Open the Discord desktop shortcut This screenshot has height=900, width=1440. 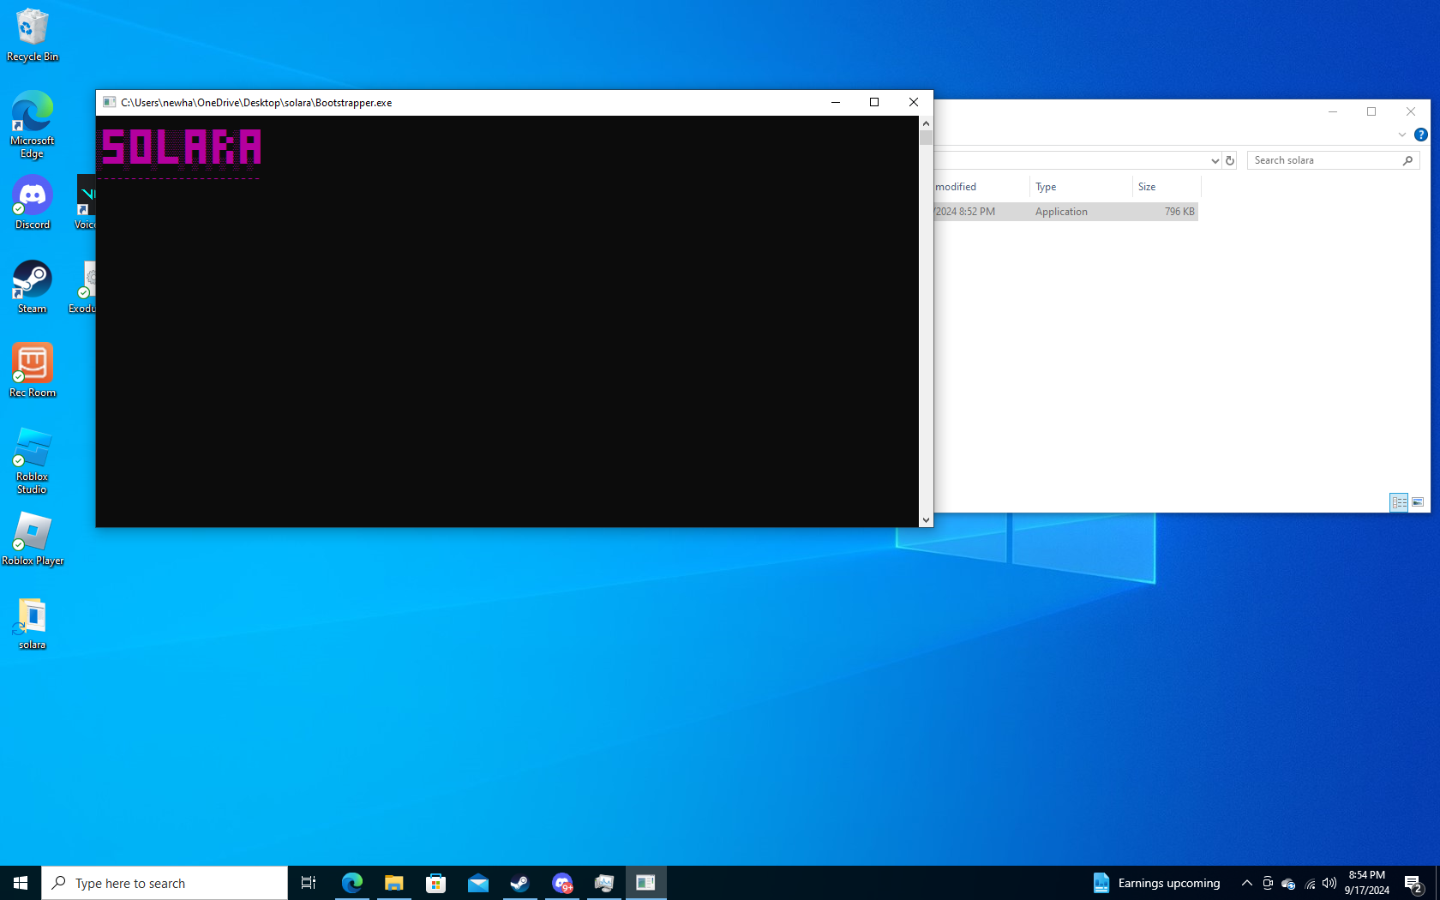click(x=33, y=203)
